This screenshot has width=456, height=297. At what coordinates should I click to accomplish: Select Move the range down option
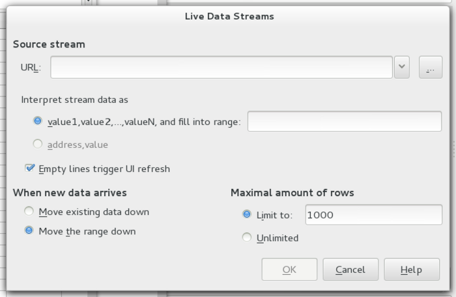pos(29,231)
